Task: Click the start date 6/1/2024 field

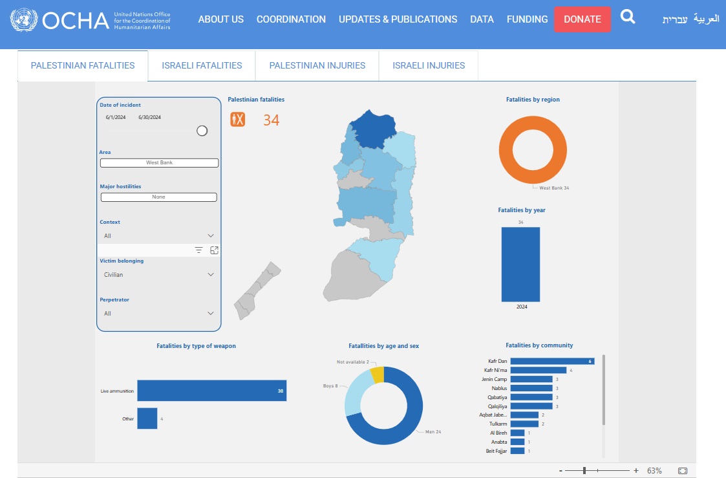Action: (116, 117)
